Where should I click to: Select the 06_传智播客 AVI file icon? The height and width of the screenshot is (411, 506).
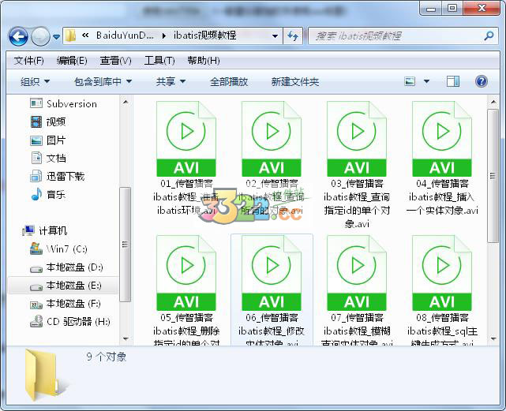click(272, 273)
